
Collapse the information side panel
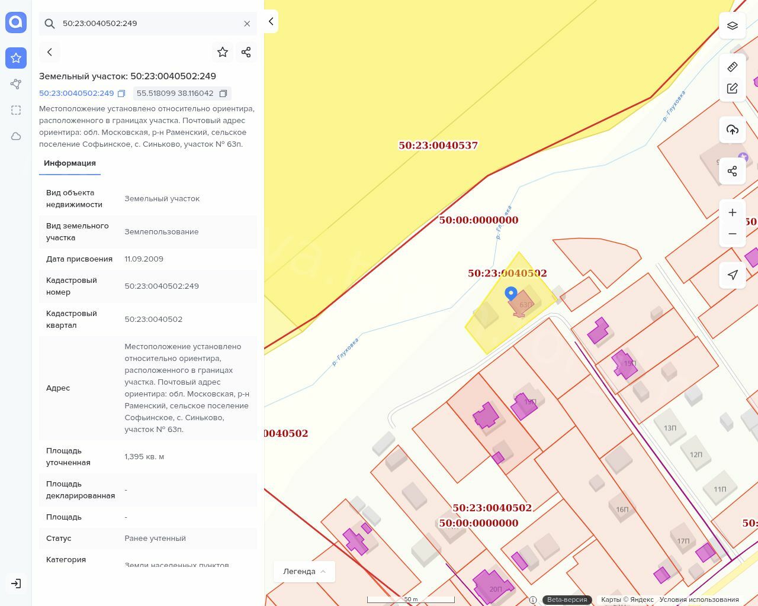point(271,21)
